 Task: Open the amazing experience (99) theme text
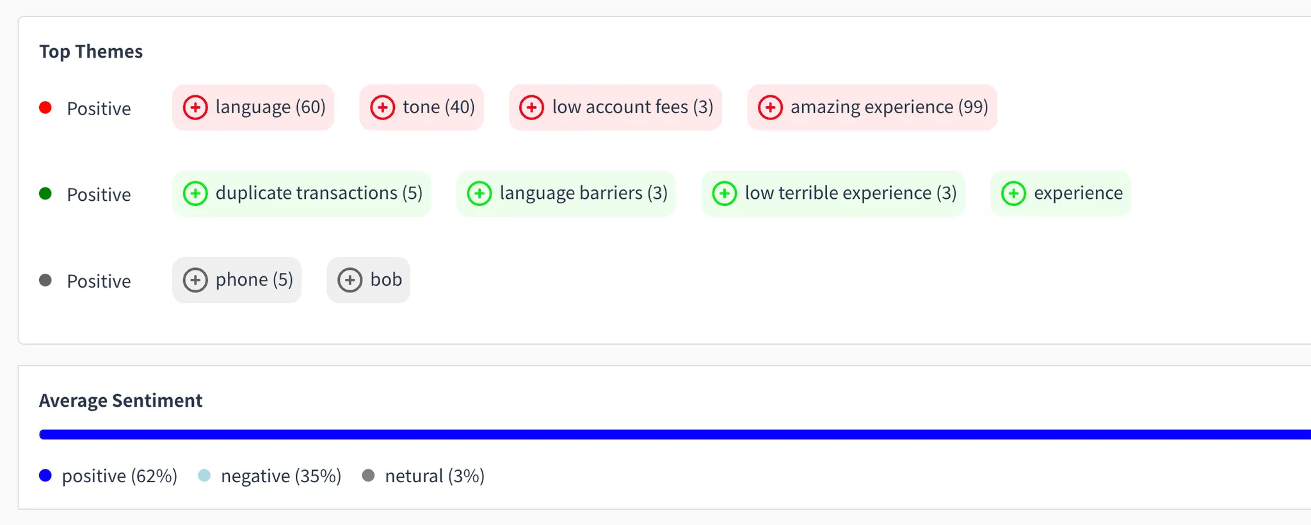pos(889,107)
